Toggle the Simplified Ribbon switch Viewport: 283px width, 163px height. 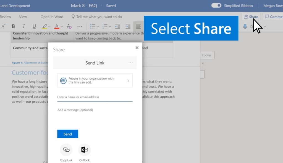click(216, 5)
